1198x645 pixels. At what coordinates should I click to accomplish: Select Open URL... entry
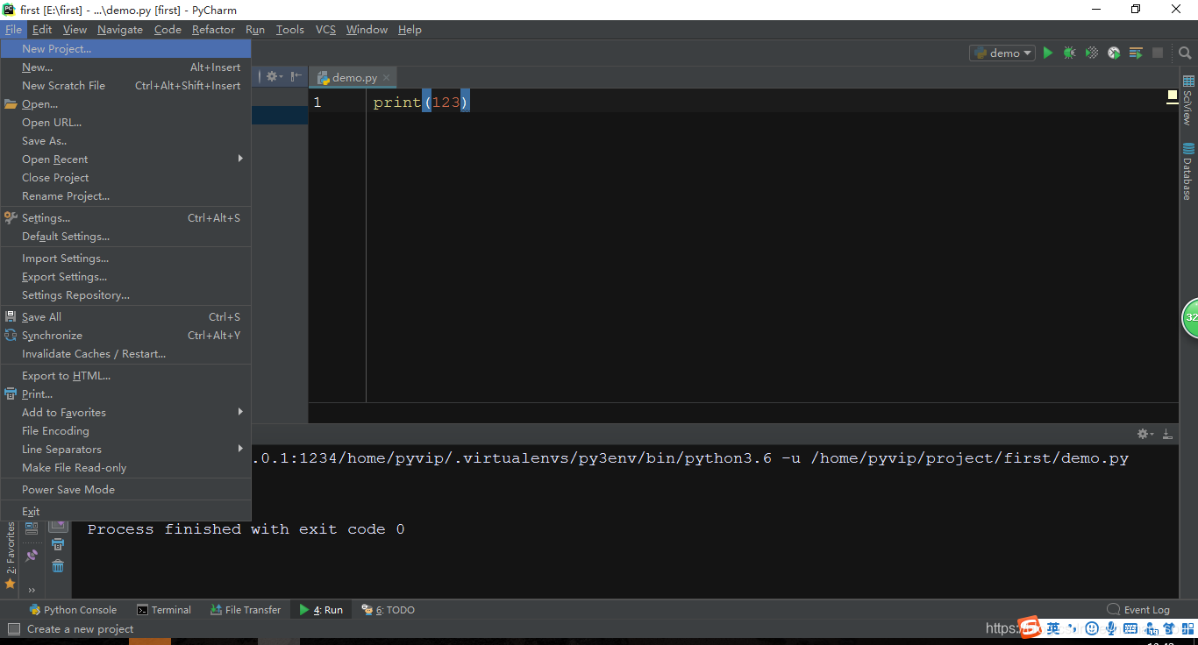point(126,122)
